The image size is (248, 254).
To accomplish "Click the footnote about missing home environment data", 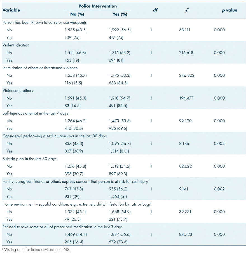I will click(x=36, y=250).
